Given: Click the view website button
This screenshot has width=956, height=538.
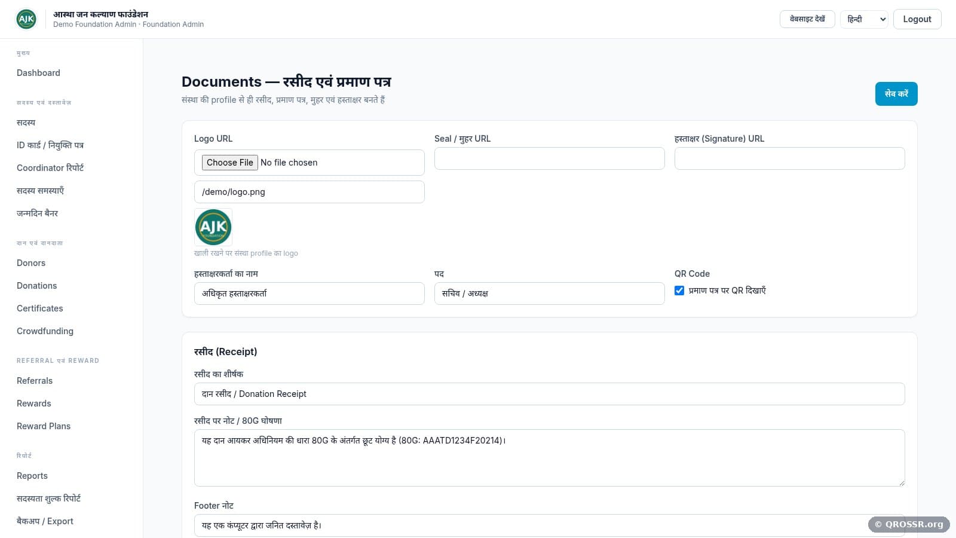Looking at the screenshot, I should click(807, 19).
